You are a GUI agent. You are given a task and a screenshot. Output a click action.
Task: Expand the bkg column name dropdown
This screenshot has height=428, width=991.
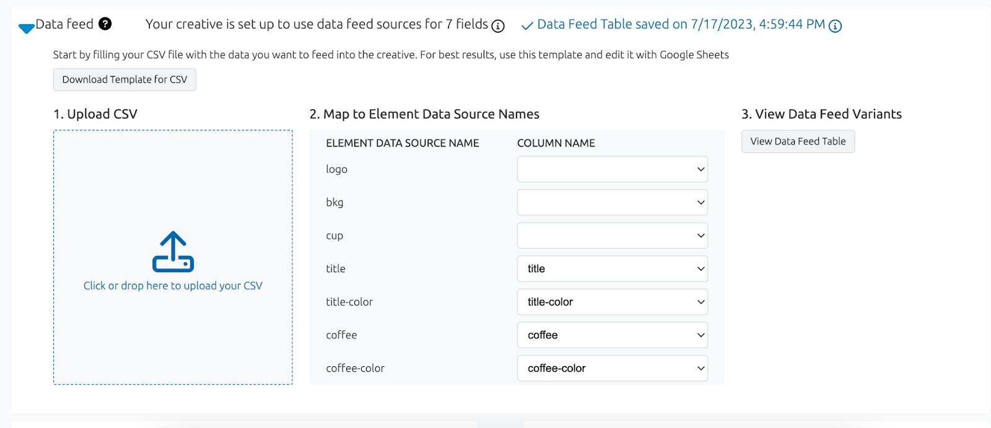click(x=612, y=202)
